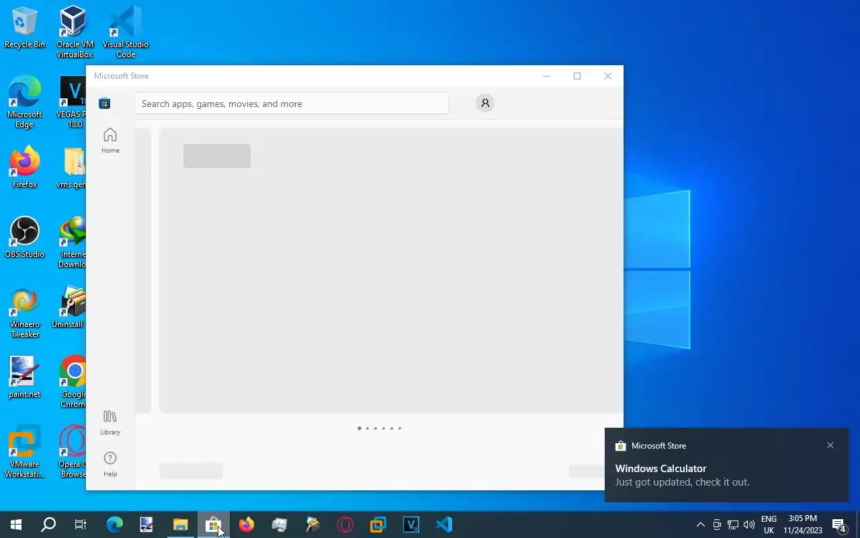Image resolution: width=860 pixels, height=538 pixels.
Task: Open taskbar Search
Action: [x=48, y=525]
